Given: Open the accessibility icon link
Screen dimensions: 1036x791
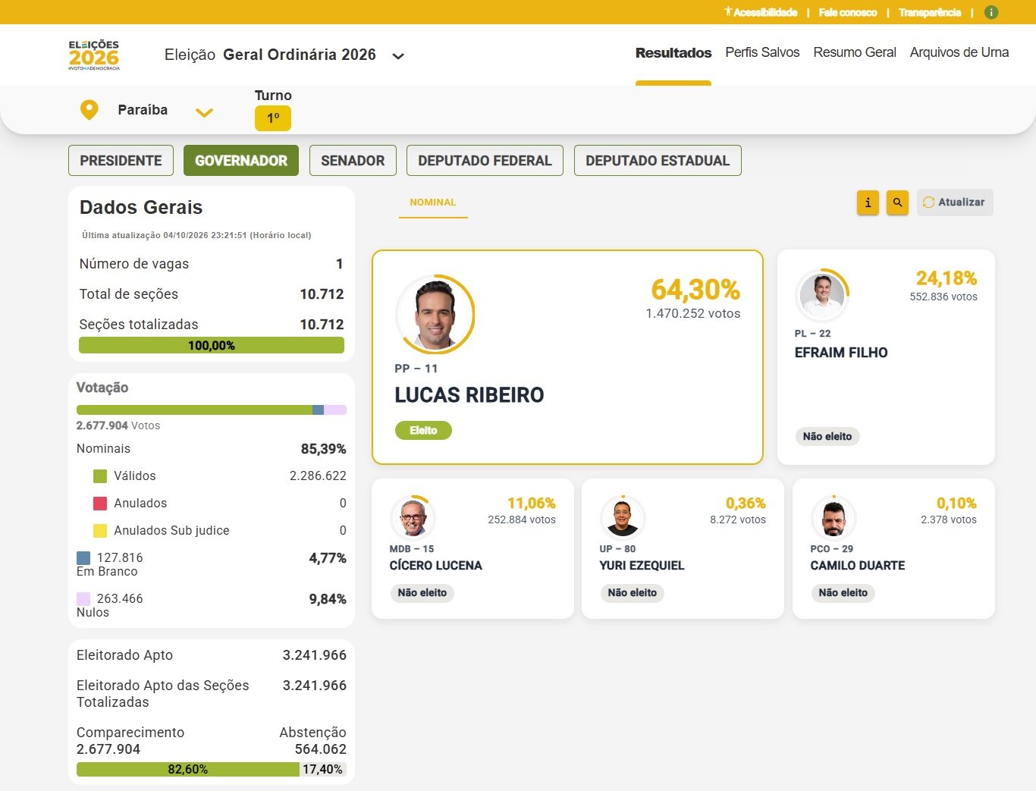Looking at the screenshot, I should (728, 11).
